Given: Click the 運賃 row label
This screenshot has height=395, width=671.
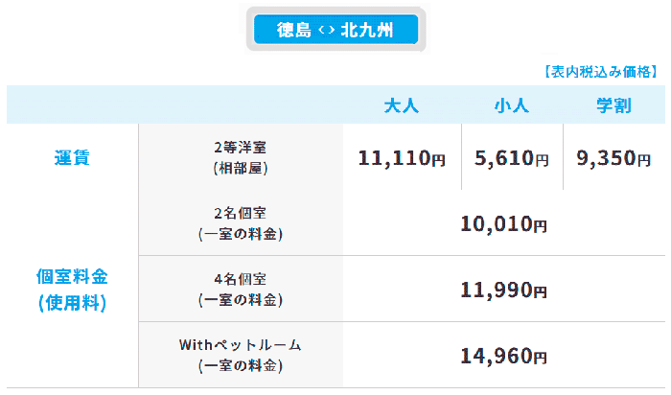Looking at the screenshot, I should coord(72,158).
